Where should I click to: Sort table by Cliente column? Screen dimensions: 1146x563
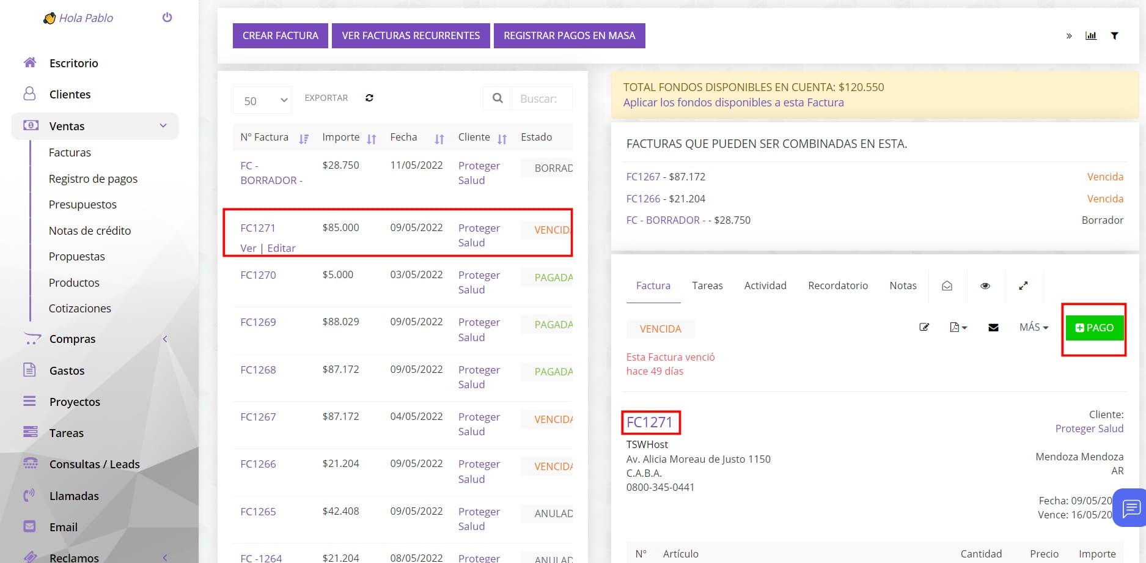[483, 138]
